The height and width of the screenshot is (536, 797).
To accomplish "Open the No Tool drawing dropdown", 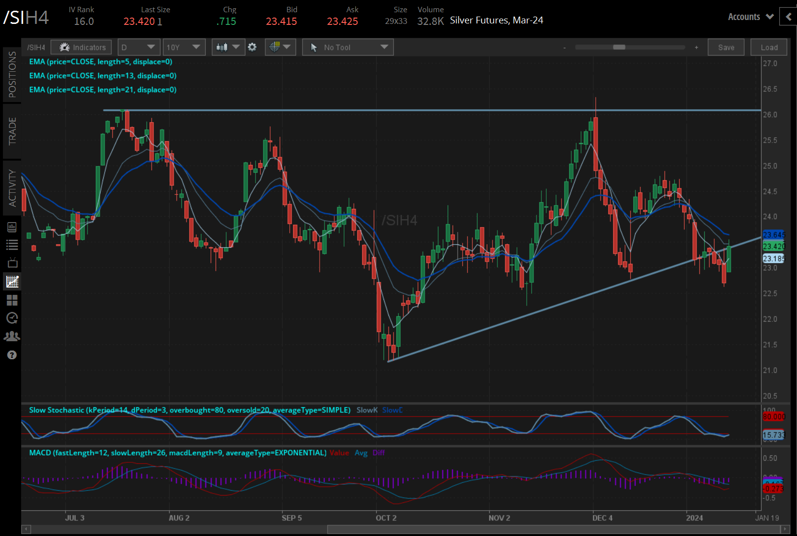I will point(347,47).
